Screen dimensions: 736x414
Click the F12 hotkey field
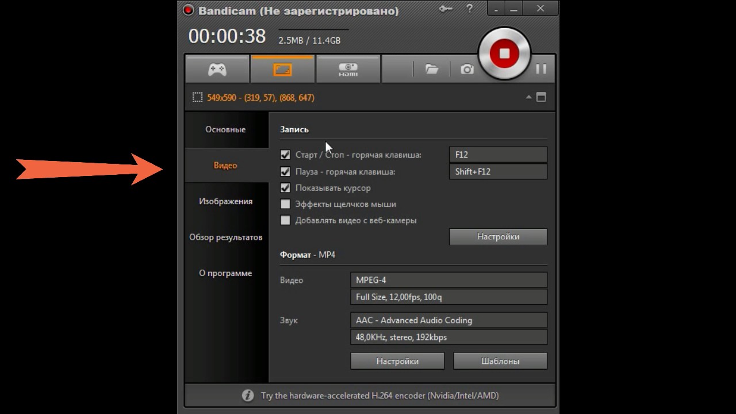(x=498, y=155)
